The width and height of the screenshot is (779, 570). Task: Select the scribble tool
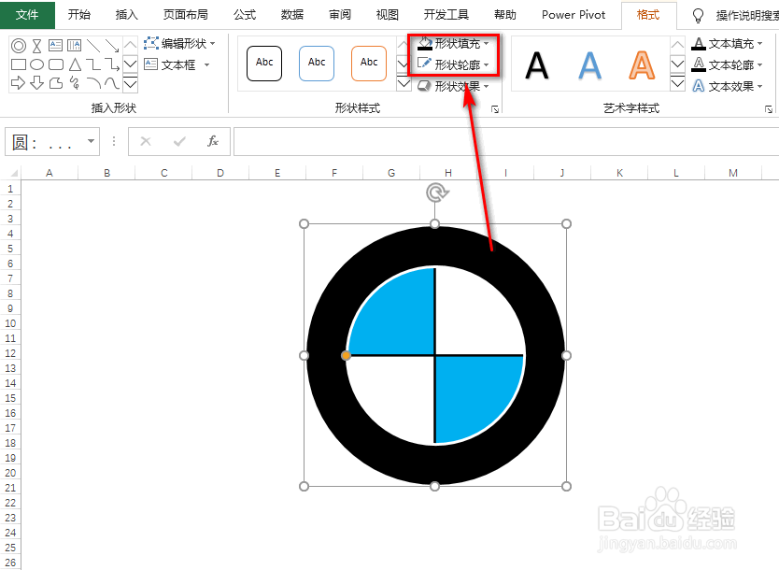tap(75, 82)
